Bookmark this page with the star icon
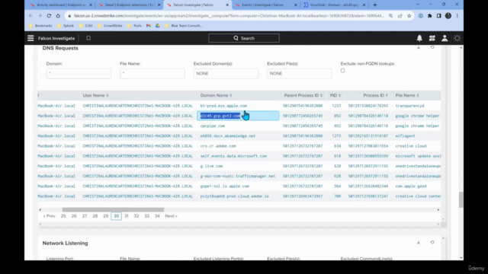Viewport: 488px width, 274px height. coord(409,16)
